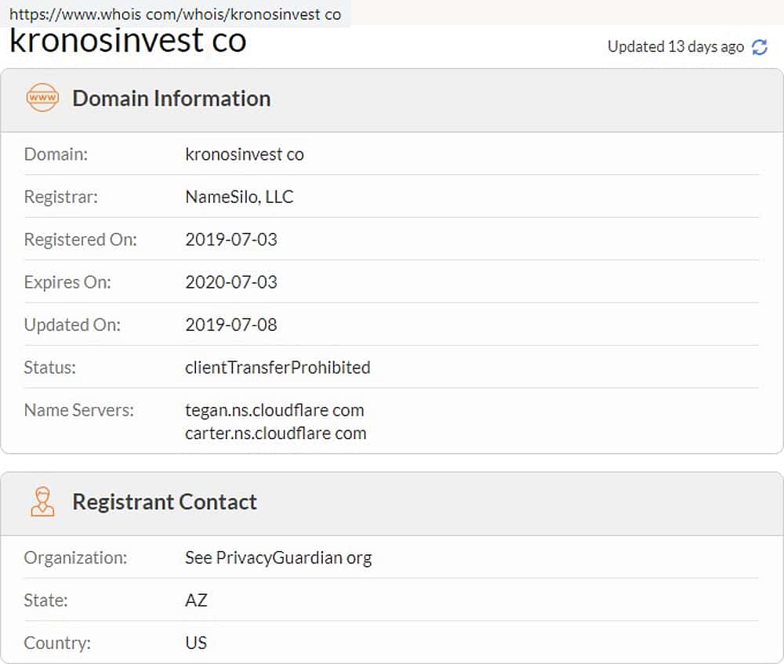Click the Updated On date 2019-07-08

tap(231, 325)
